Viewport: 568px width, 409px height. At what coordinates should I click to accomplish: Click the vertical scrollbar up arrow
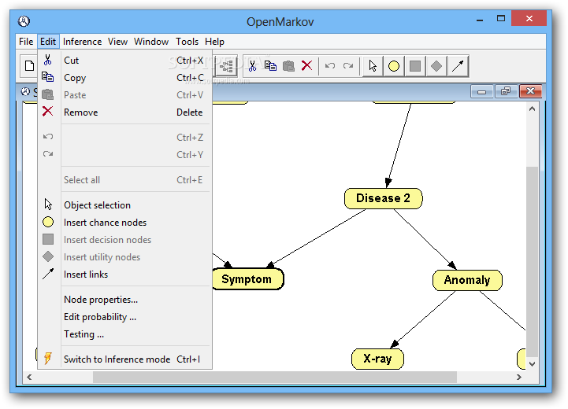(532, 109)
